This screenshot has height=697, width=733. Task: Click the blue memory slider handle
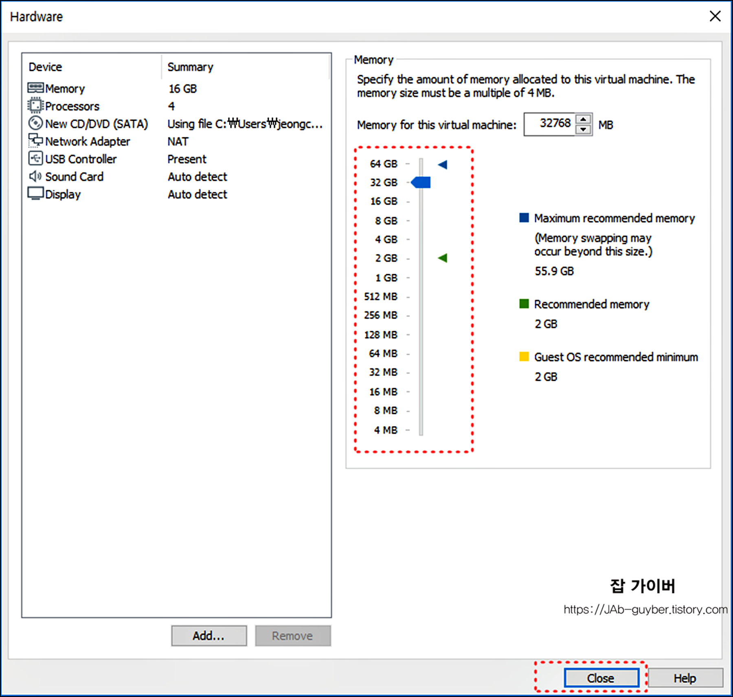[421, 182]
